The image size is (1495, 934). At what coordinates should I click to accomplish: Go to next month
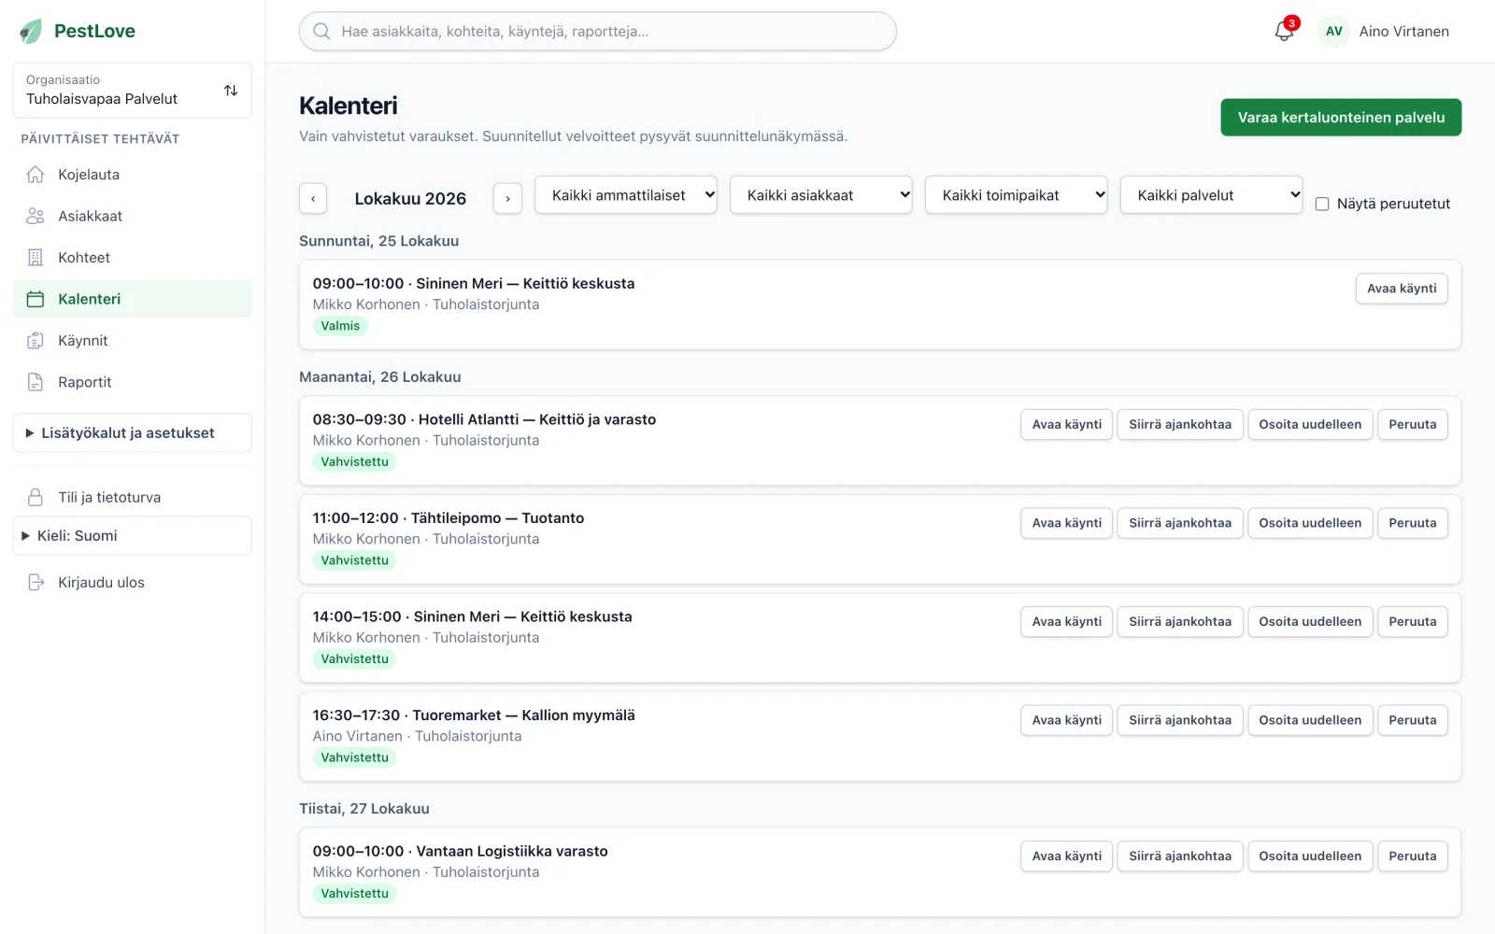507,198
